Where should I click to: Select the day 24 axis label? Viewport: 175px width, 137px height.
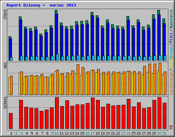[128, 133]
